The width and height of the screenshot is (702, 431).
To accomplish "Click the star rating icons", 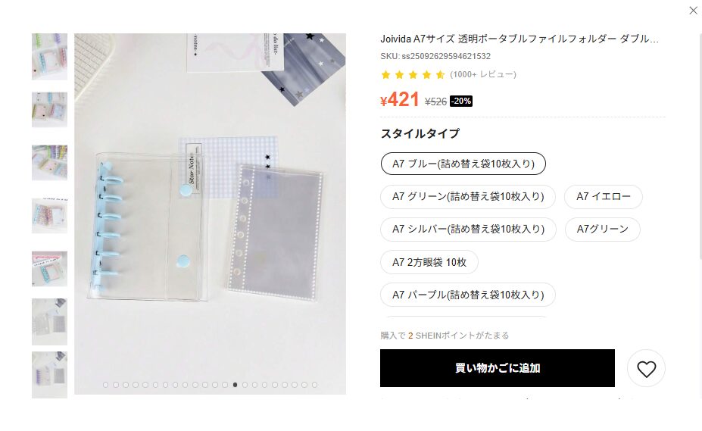I will pos(413,75).
